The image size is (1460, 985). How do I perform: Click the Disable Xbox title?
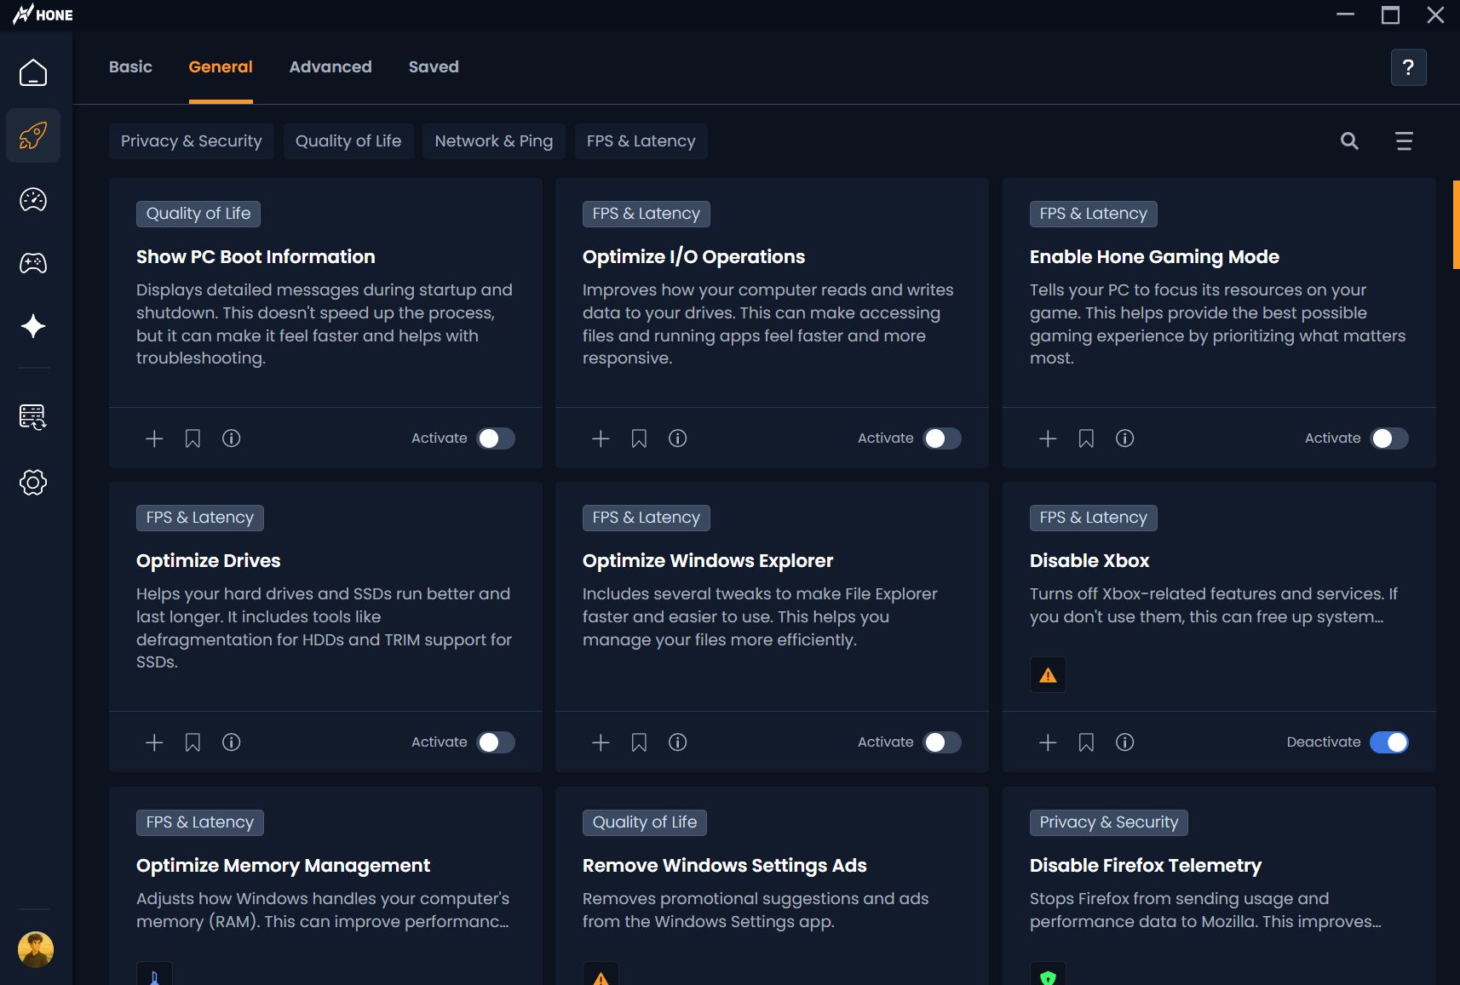click(x=1089, y=561)
